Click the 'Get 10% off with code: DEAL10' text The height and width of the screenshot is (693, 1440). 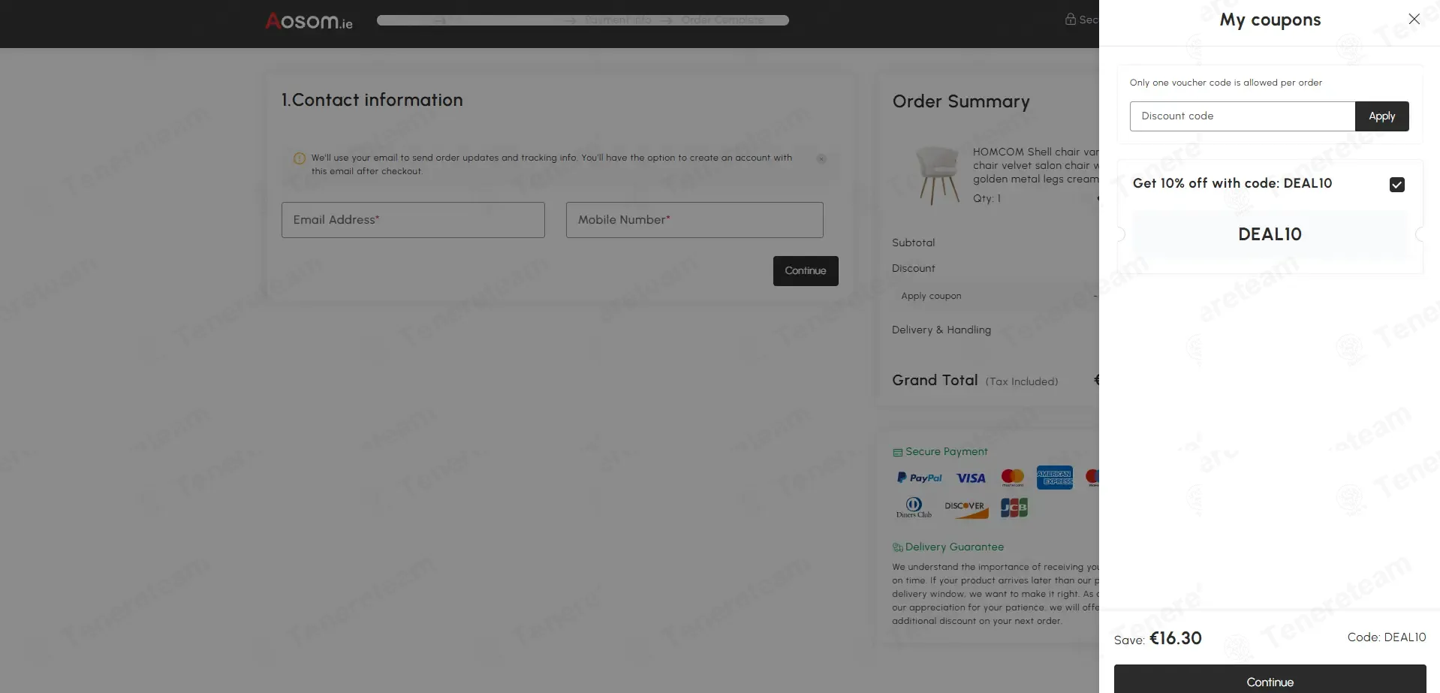click(1232, 183)
